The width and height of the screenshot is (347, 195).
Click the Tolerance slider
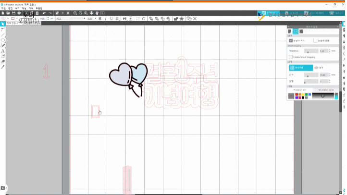point(311,51)
